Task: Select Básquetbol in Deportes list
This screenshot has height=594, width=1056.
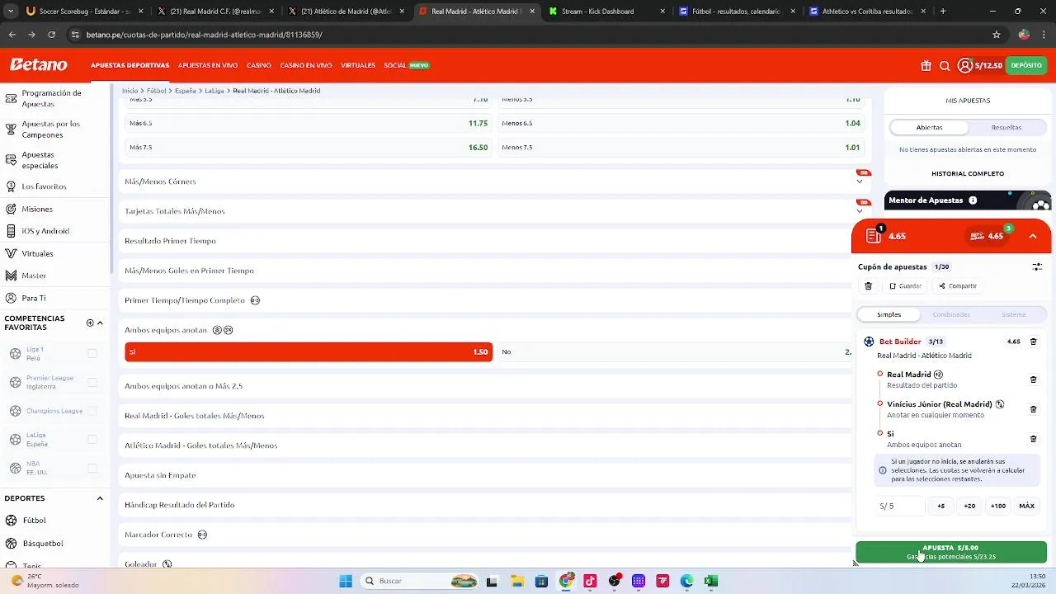Action: coord(42,544)
